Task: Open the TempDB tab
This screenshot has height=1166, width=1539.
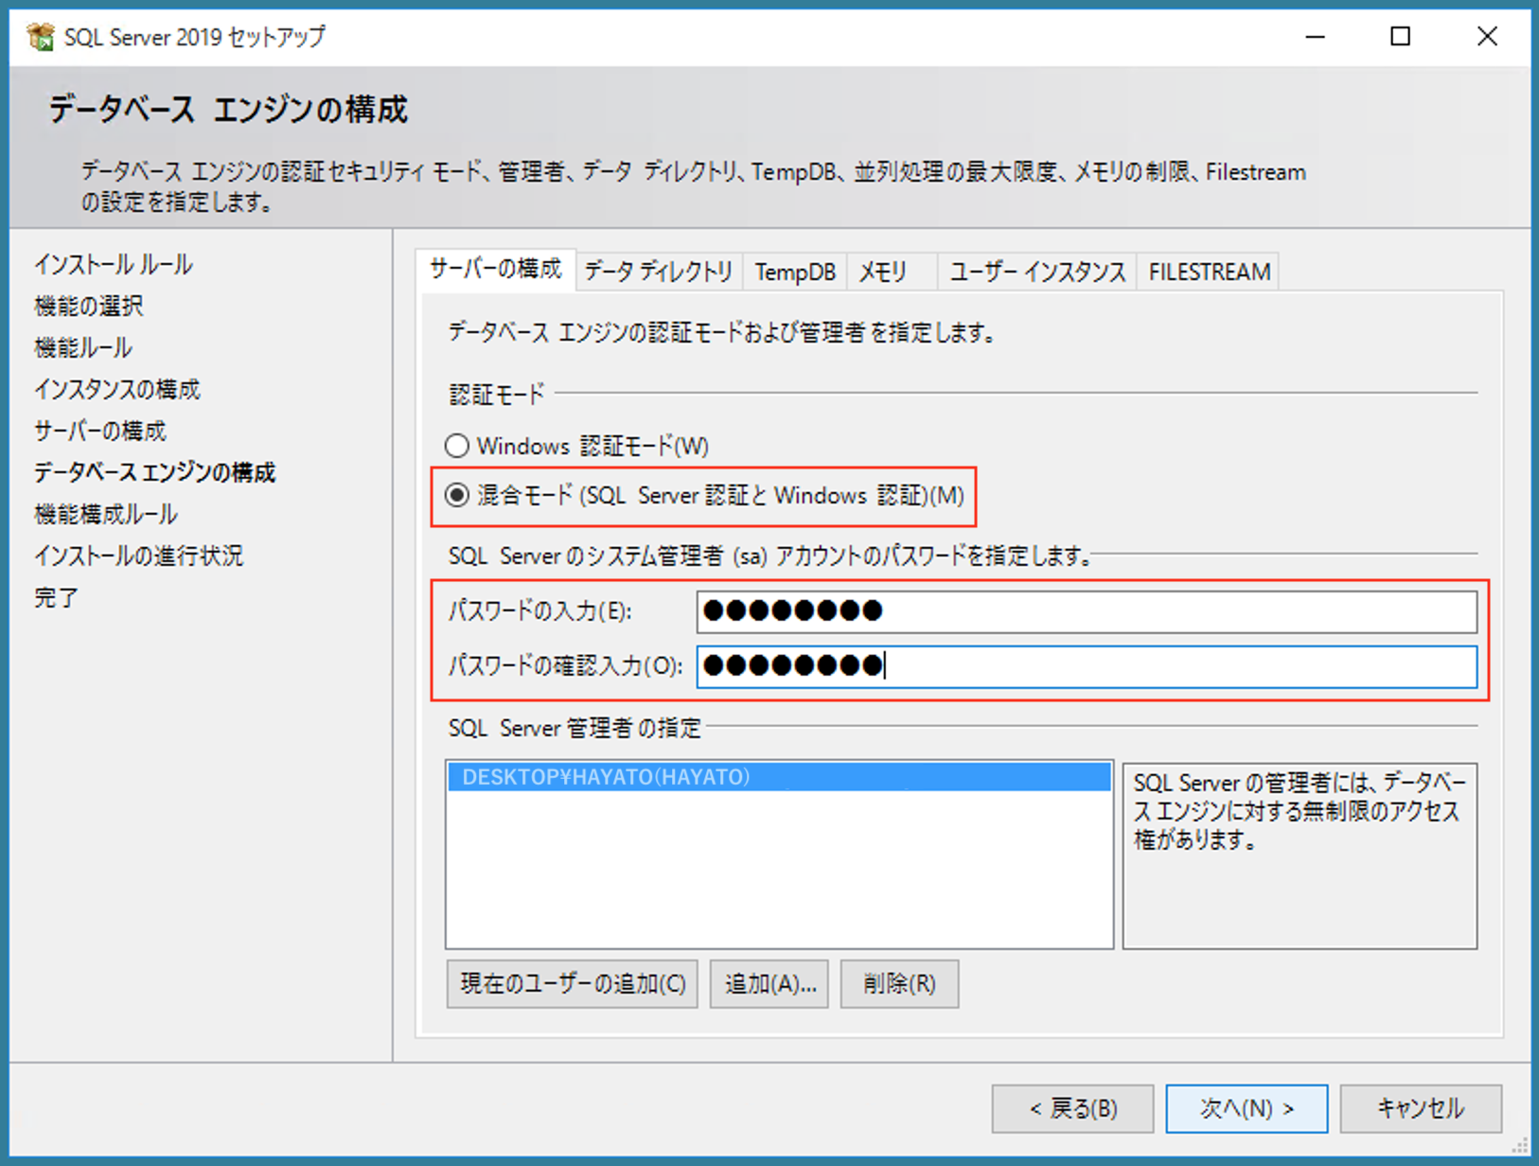Action: click(795, 273)
